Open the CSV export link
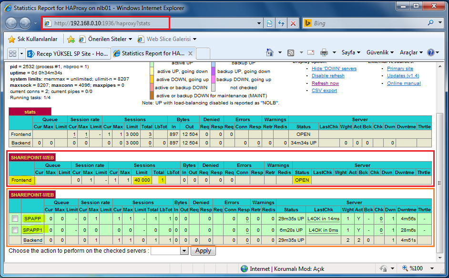449x278 pixels. point(324,91)
